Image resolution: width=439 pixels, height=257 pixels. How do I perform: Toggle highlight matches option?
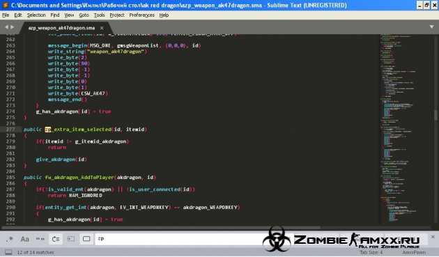(86, 239)
